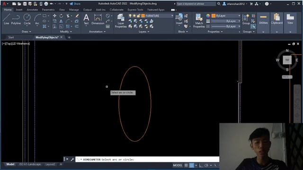This screenshot has height=170, width=303.
Task: Click the Erase tool icon
Action: click(x=77, y=16)
